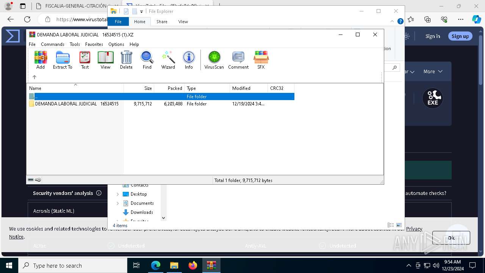Open Quick Access Toolbar dropdown in Explorer

click(141, 11)
